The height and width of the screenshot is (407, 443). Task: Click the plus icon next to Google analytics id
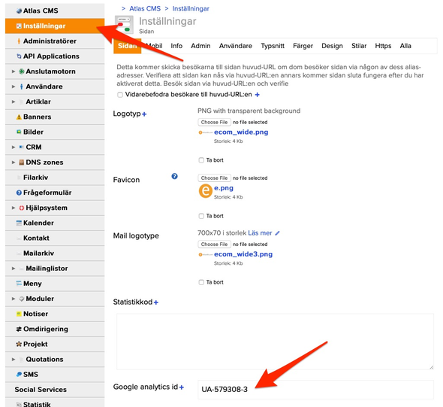click(x=182, y=387)
